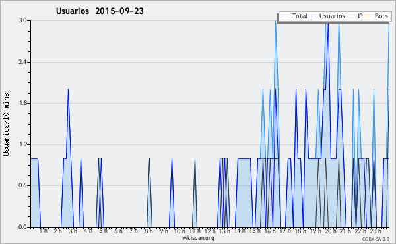Screen dimensions: 396x244
Task: Click the y-axis label 'Usuarios/10 mins'
Action: (6, 124)
